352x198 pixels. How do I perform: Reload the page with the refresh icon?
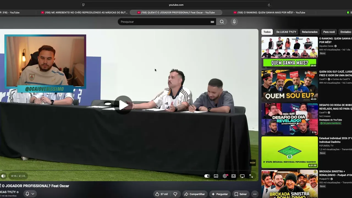pyautogui.click(x=269, y=5)
